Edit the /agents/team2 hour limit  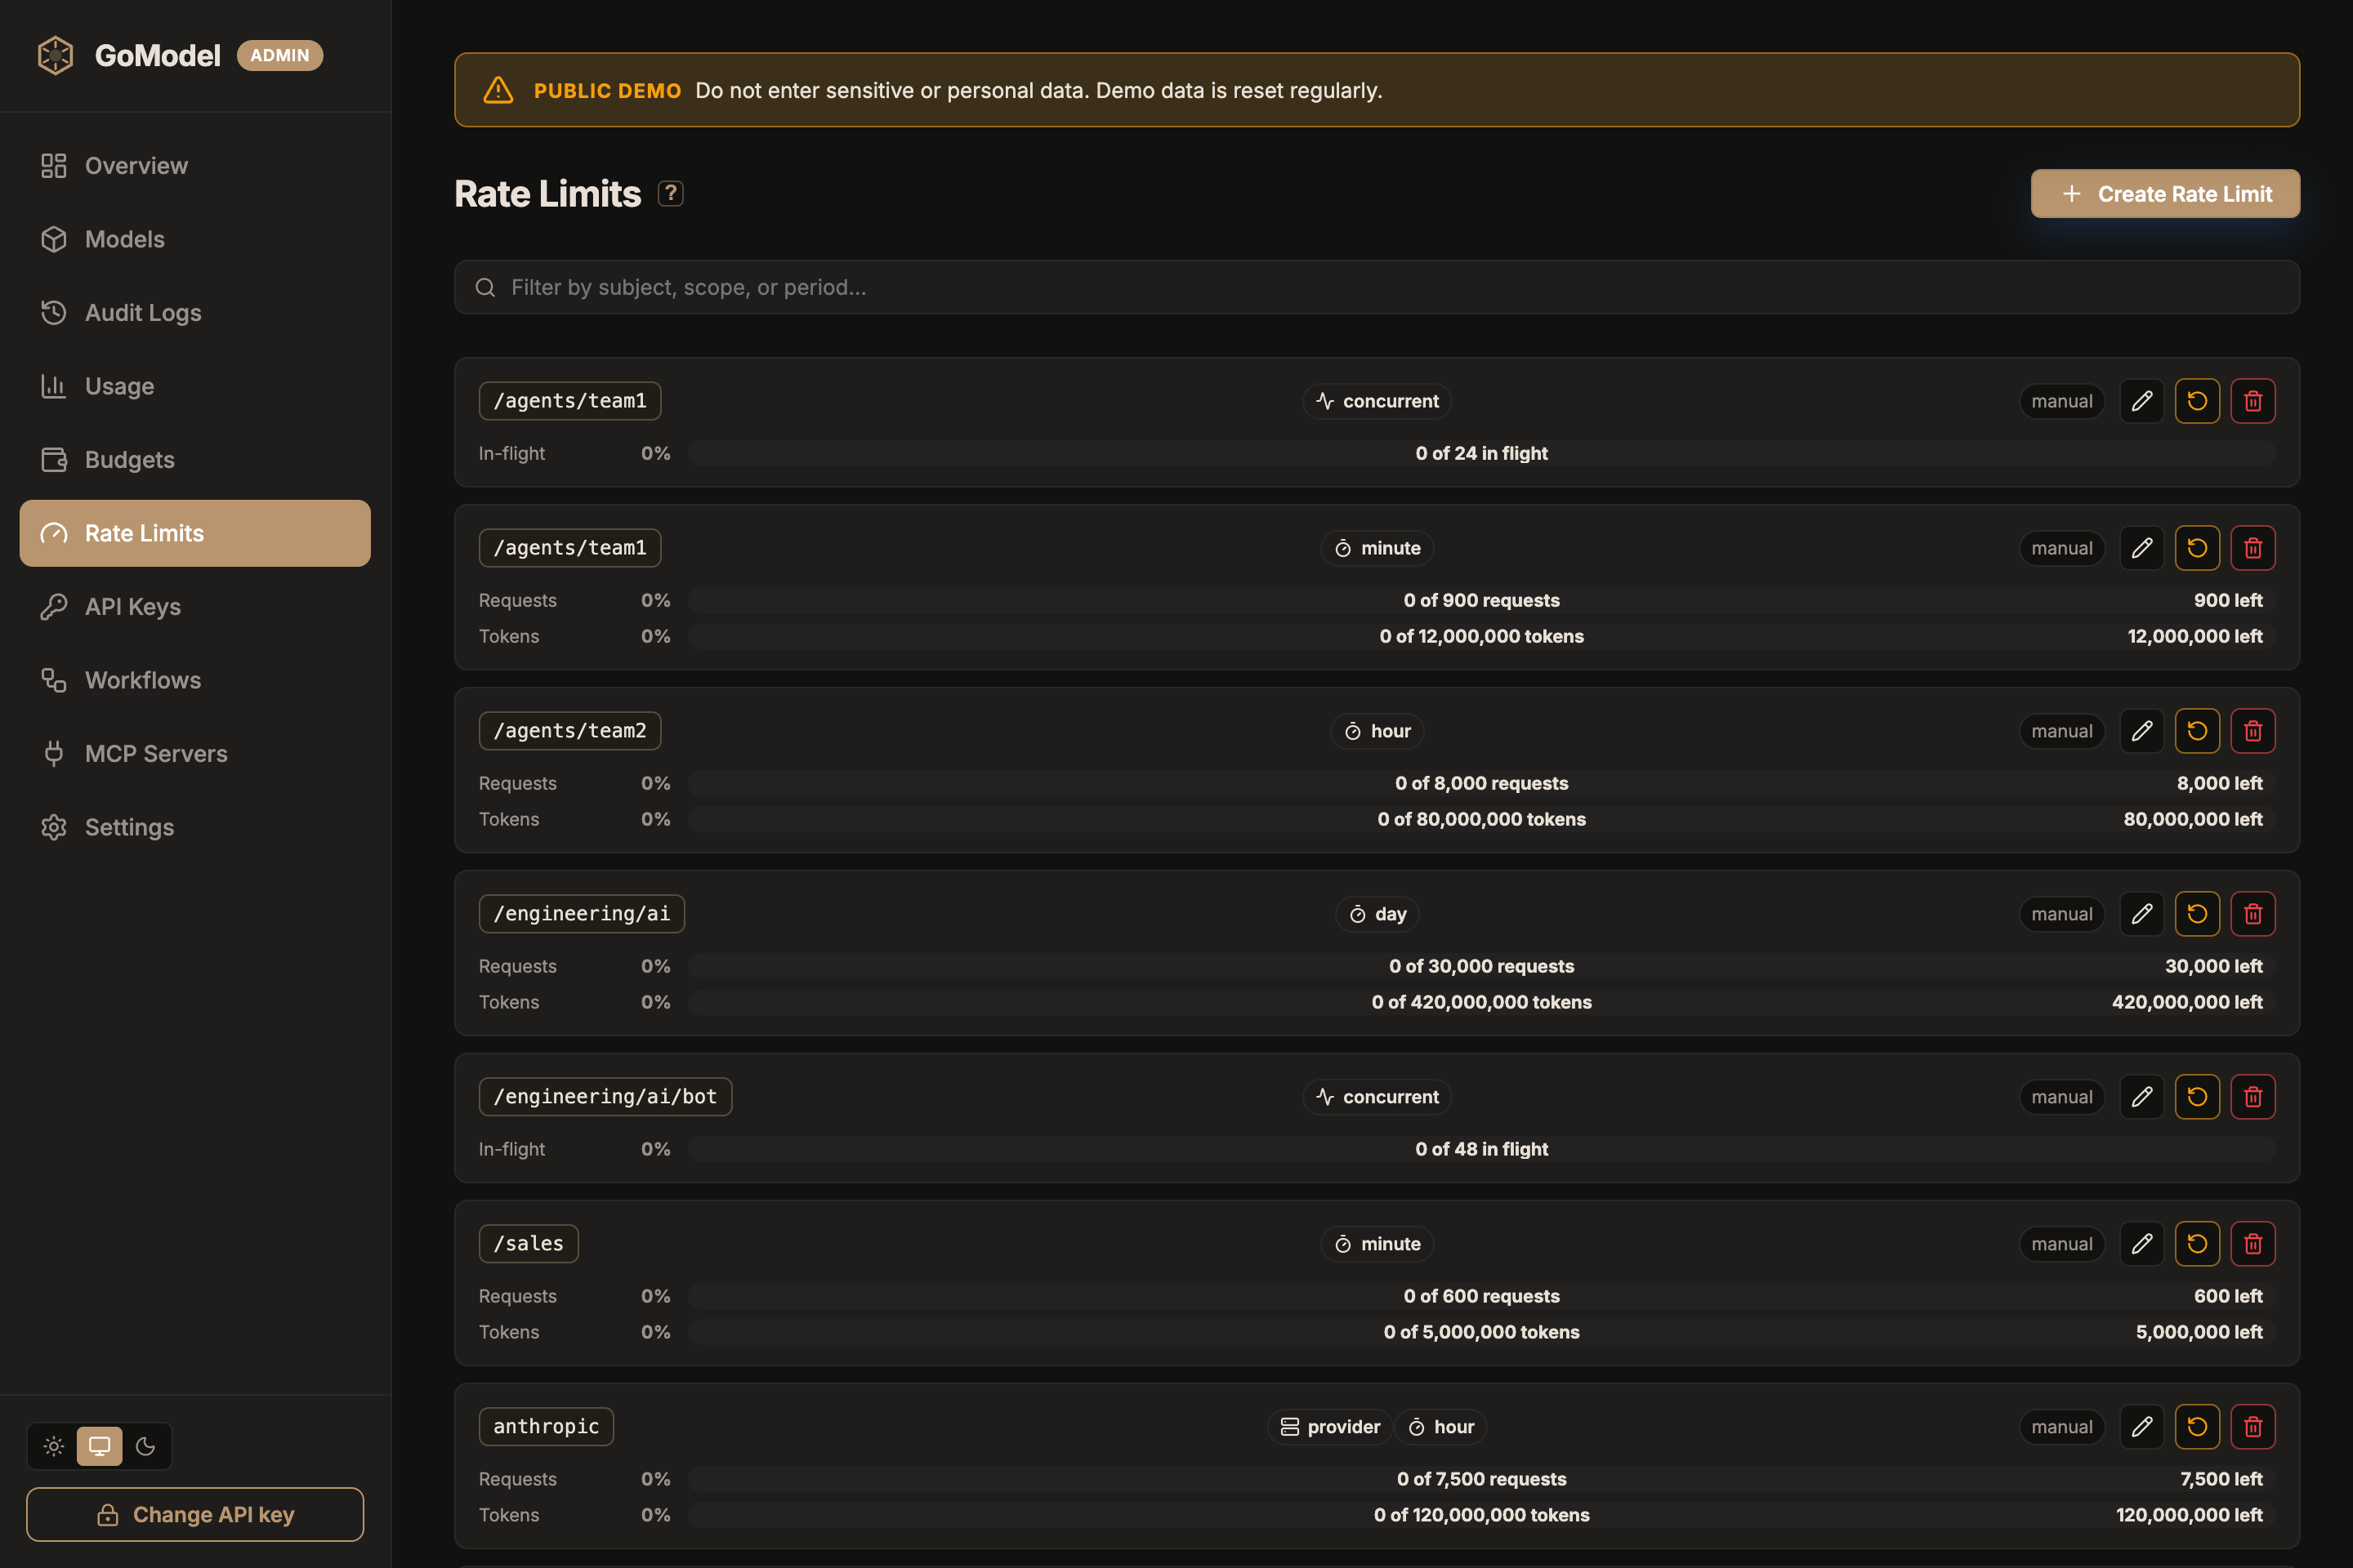(x=2142, y=731)
